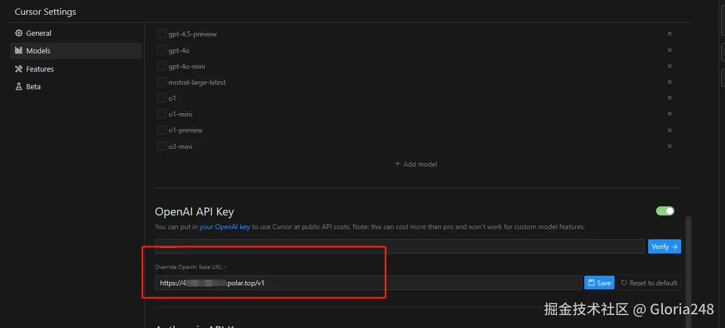
Task: Click the tools icon beside Features
Action: (x=19, y=69)
